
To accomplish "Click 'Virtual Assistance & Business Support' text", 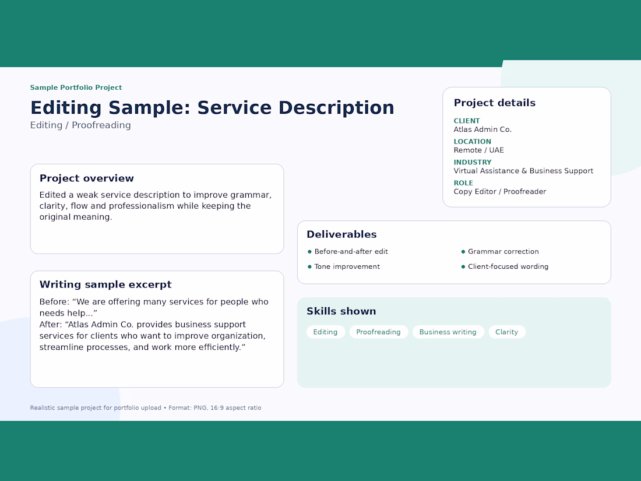I will tap(523, 171).
